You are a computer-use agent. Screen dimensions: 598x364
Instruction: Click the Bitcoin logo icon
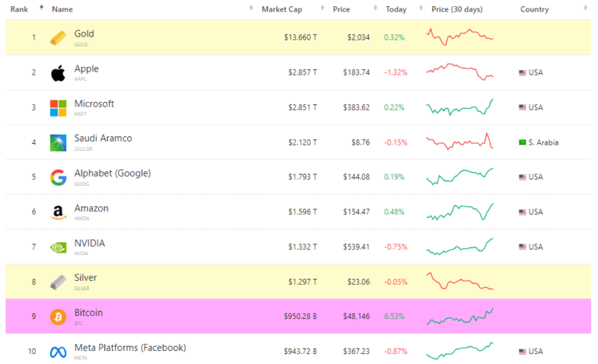tap(58, 317)
